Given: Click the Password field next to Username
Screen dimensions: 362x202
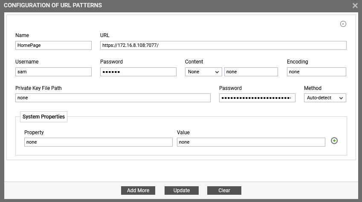Looking at the screenshot, I should (138, 72).
